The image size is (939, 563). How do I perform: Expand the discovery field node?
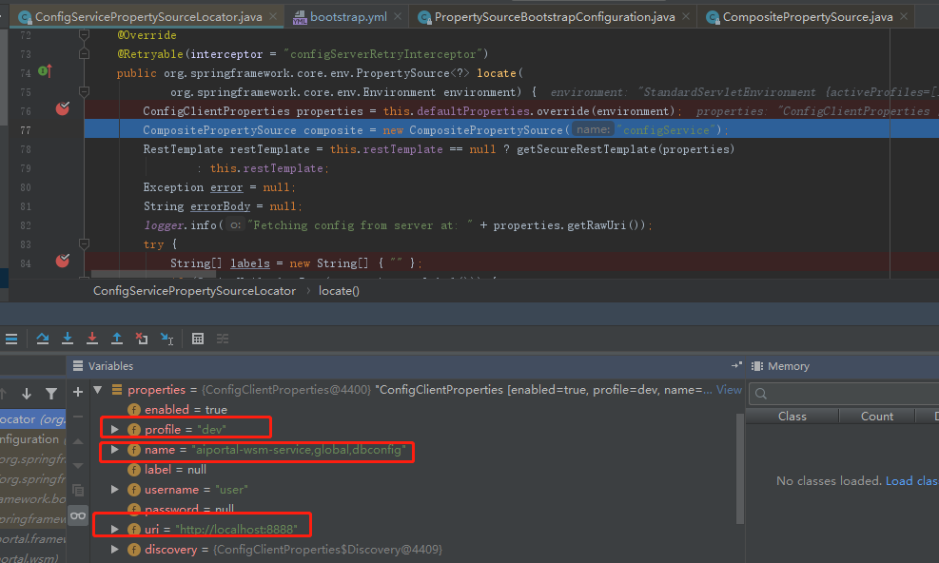tap(114, 550)
